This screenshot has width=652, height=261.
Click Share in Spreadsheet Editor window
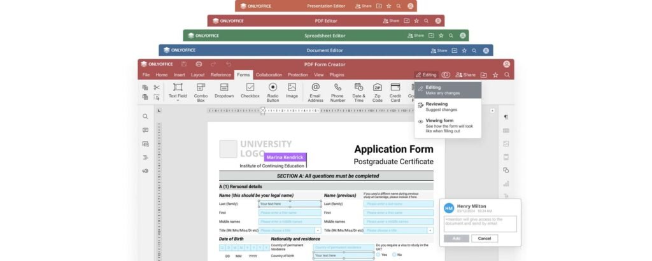click(415, 35)
